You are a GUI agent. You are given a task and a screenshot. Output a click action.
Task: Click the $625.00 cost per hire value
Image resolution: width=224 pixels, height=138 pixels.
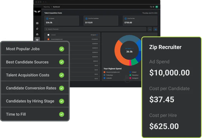(x=164, y=126)
